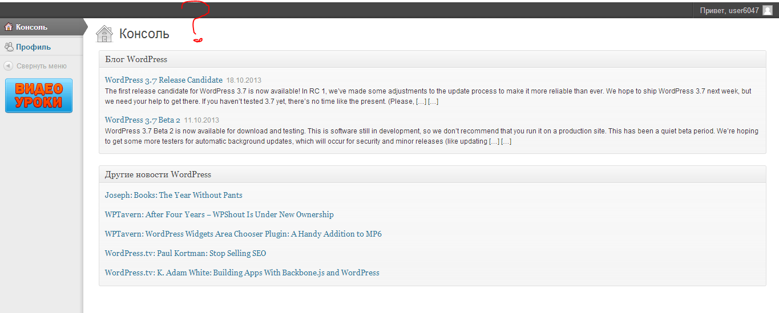This screenshot has width=779, height=313.
Task: Open Joseph: Books: The Year Without Pants
Action: click(173, 195)
